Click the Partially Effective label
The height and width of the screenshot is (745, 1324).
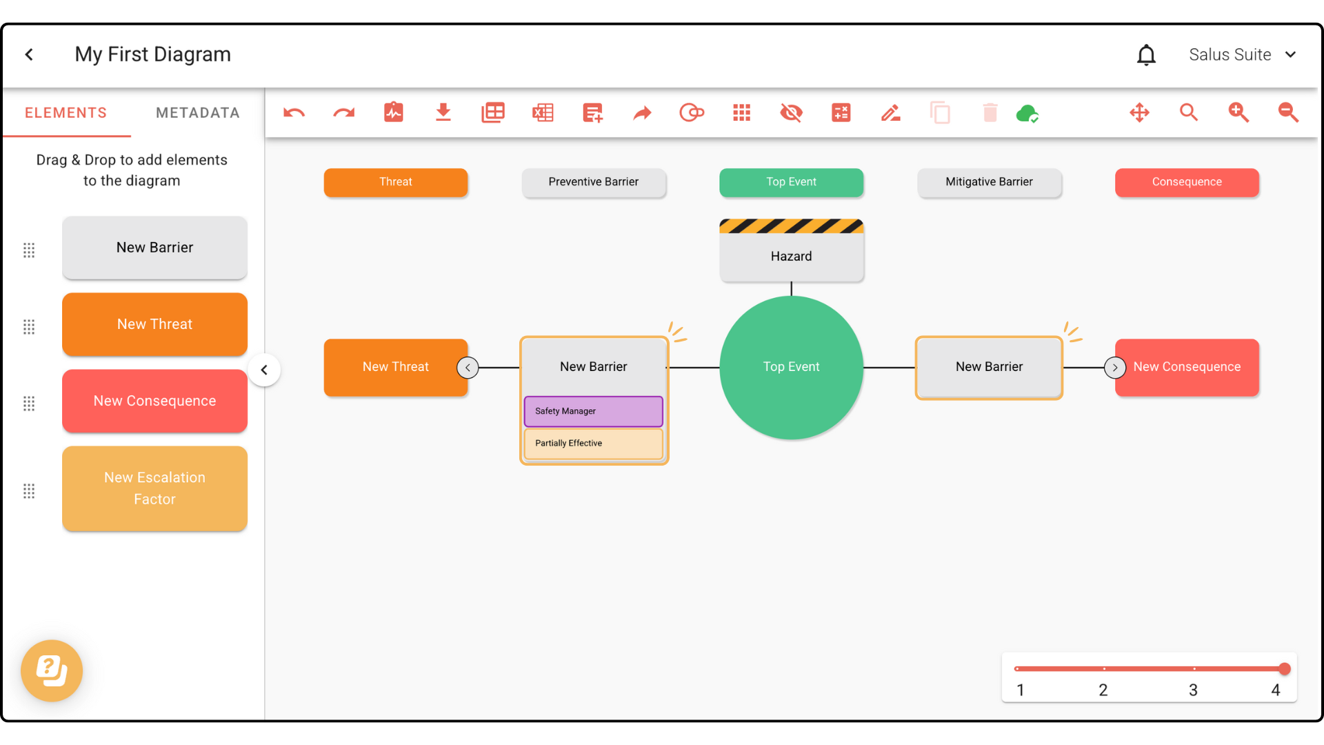(x=593, y=444)
